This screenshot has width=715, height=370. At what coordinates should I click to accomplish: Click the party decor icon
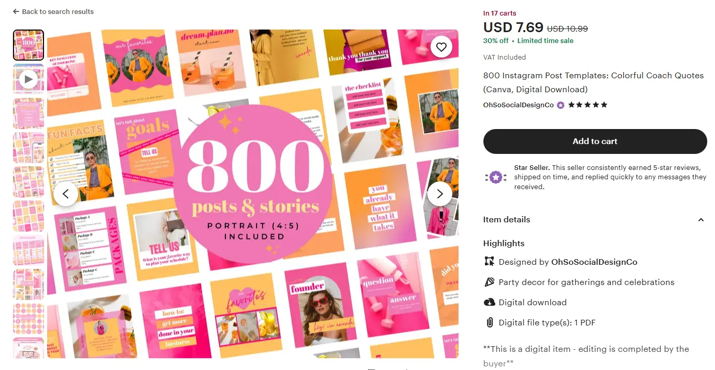click(x=489, y=282)
